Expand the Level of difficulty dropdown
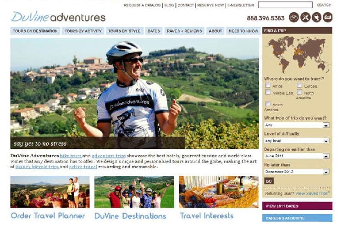 pos(297,141)
